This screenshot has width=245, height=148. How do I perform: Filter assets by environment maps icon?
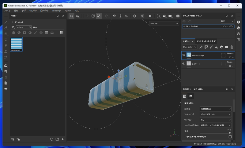pyautogui.click(x=52, y=33)
